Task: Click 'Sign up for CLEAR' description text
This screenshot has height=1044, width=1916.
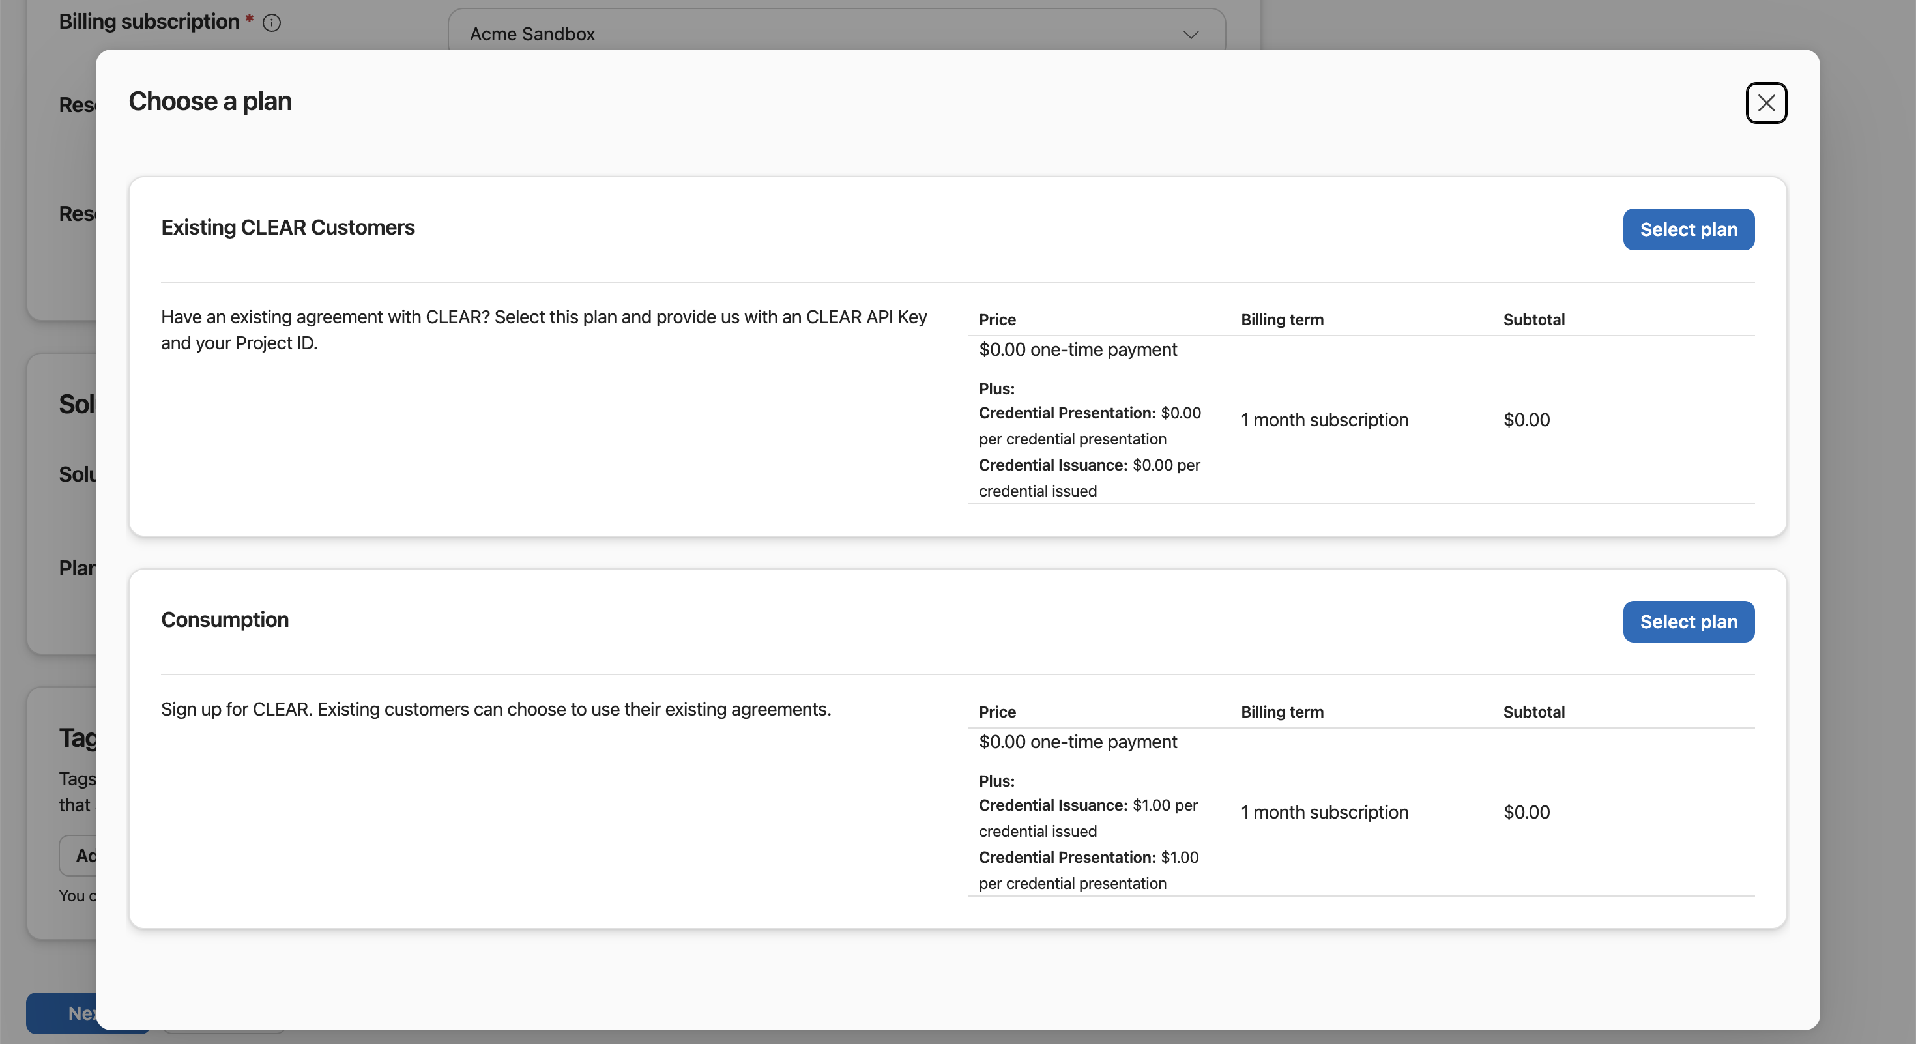Action: pos(496,710)
